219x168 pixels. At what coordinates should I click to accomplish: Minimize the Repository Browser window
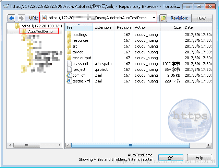188,7
